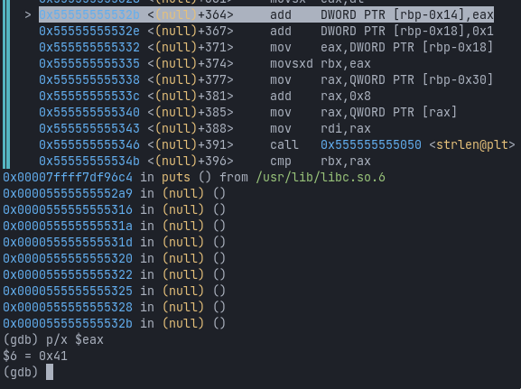Click operand DWORD PTR [rbp-0x18],0x1
This screenshot has width=521, height=389.
coord(407,32)
